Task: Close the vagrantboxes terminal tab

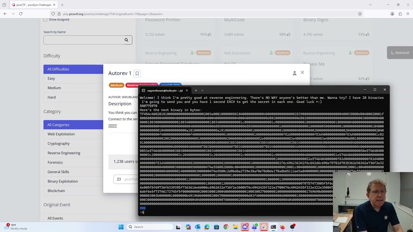Action: [x=186, y=91]
